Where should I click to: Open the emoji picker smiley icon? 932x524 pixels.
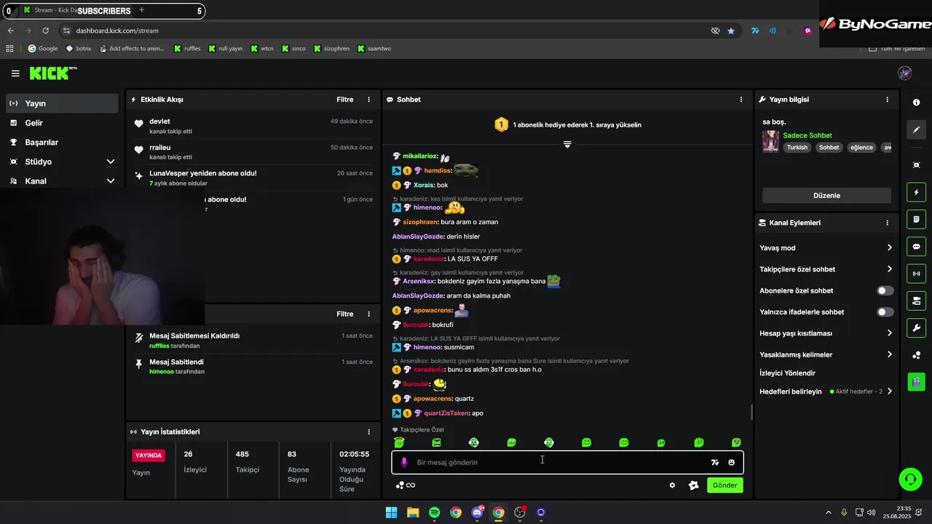(732, 462)
